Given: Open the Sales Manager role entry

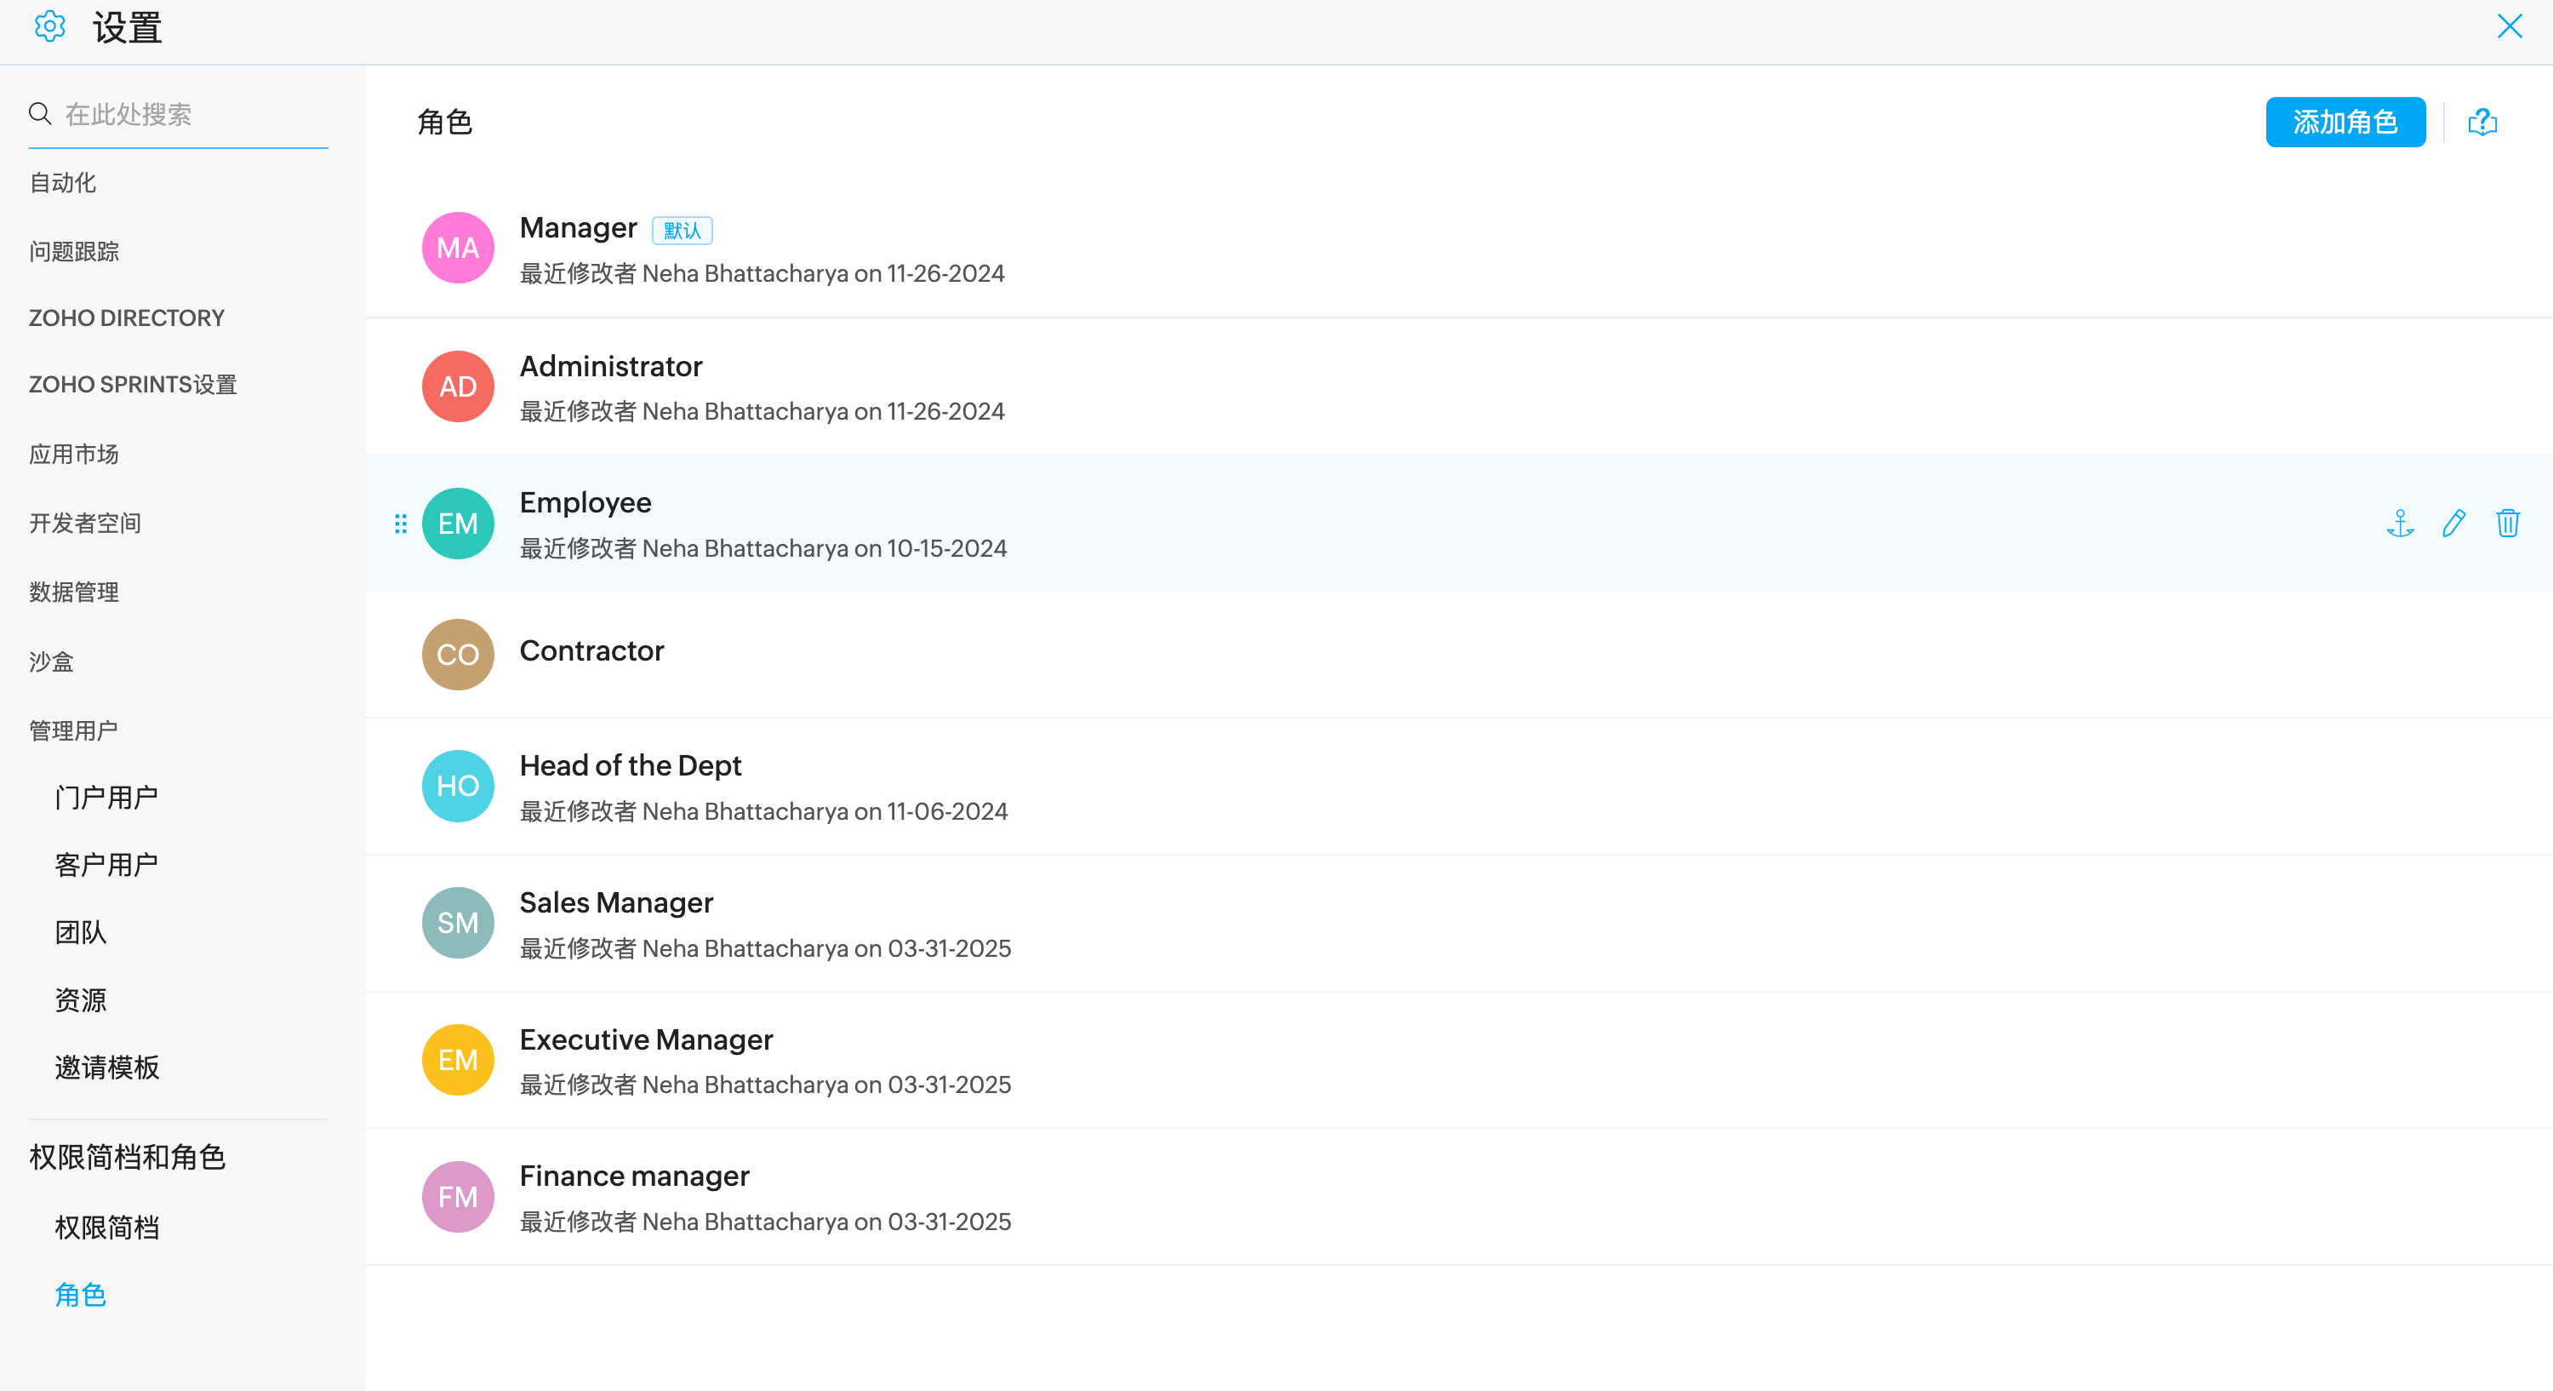Looking at the screenshot, I should click(615, 903).
